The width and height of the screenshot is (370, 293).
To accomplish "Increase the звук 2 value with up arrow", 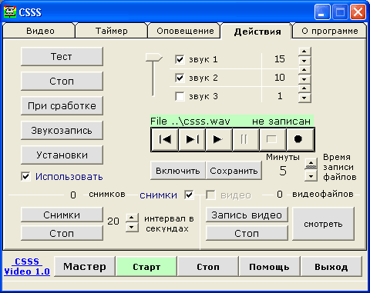I will click(x=304, y=70).
